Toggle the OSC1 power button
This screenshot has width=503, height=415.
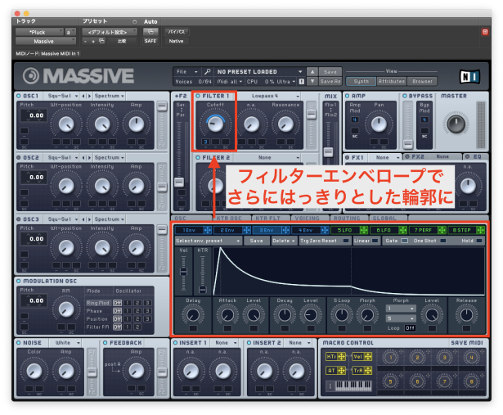(x=19, y=96)
